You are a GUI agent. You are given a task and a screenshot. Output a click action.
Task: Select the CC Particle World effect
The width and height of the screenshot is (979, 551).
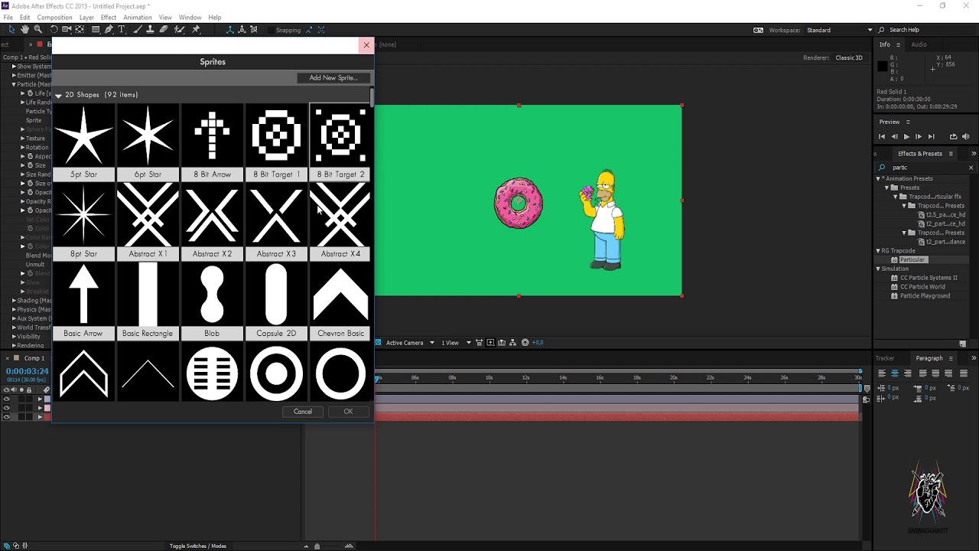(x=922, y=287)
